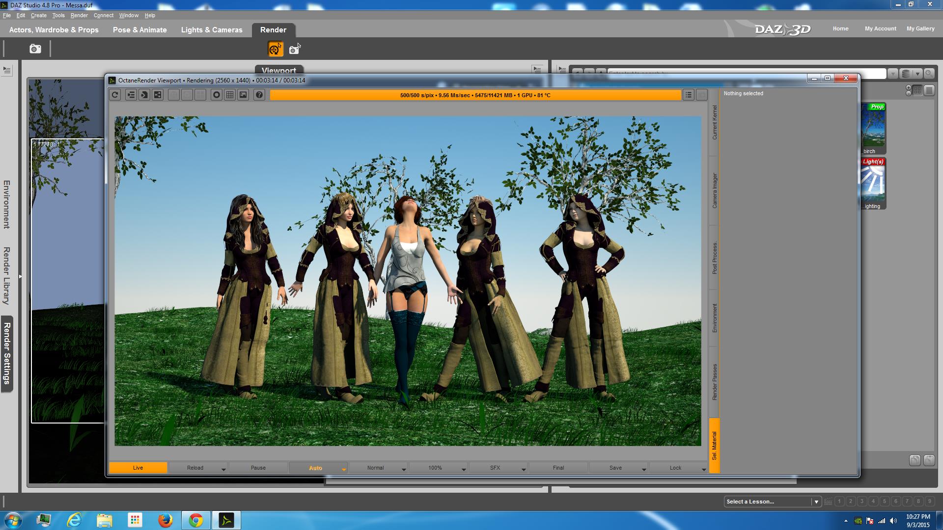Expand the 100% zoom dropdown
Image resolution: width=943 pixels, height=530 pixels.
click(x=463, y=469)
